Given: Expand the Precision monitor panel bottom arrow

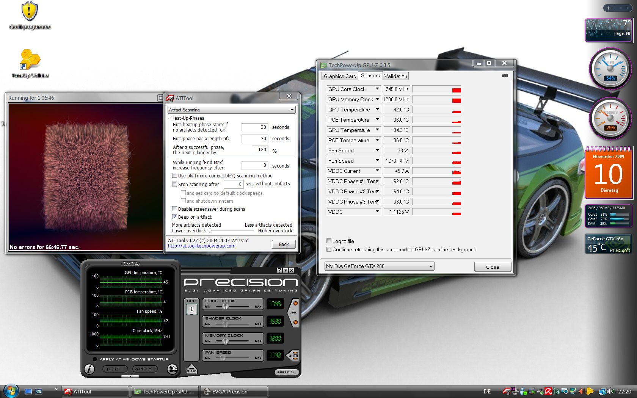Looking at the screenshot, I should coord(130,376).
